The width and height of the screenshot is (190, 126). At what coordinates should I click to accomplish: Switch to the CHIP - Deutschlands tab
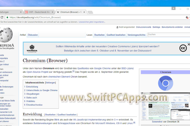pos(39,12)
